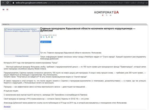The image size is (149, 110).
Task: Click line 'И ещё раз пошёл.'
Action: tap(11, 91)
